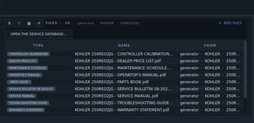Viewport: 254px width, 123px height.
Task: Click FROM cell in the SERVICE MANUAL row
Action: (210, 96)
